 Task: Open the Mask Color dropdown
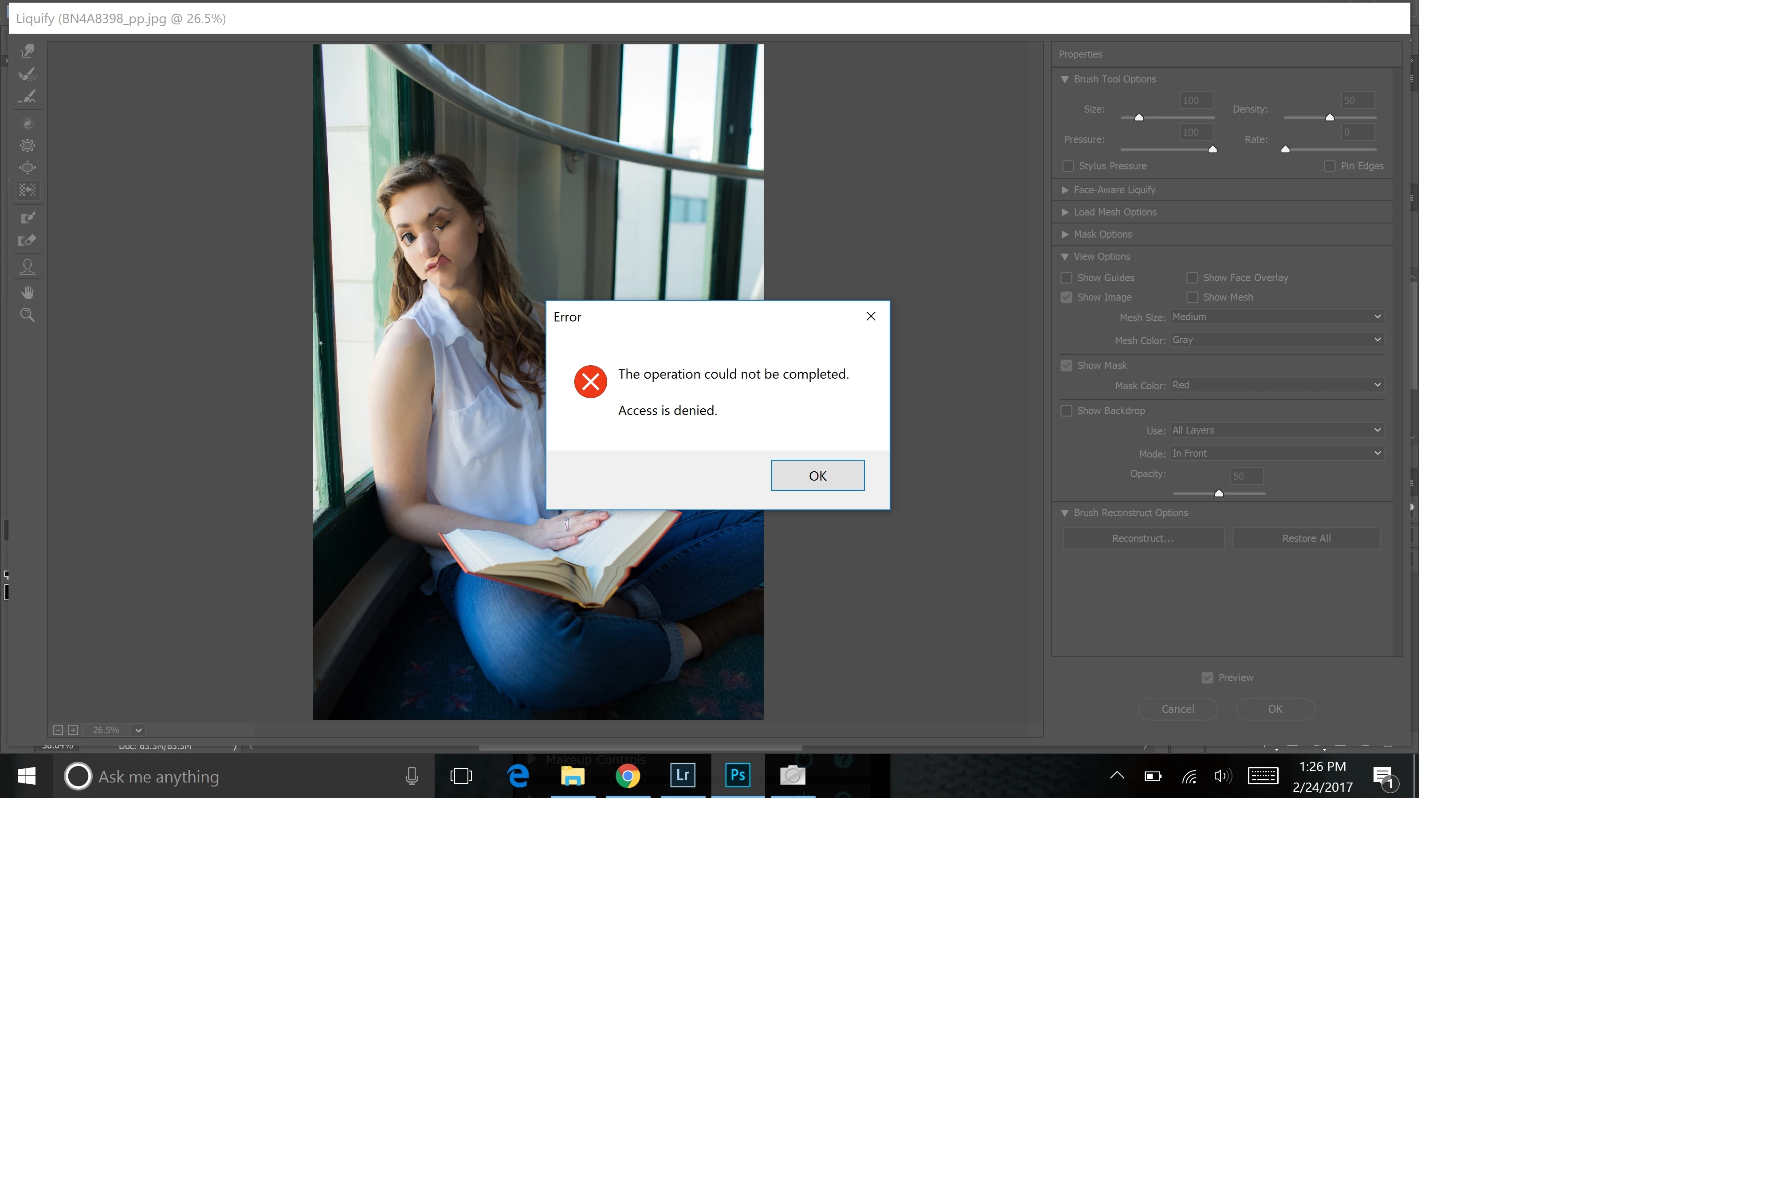[1276, 385]
